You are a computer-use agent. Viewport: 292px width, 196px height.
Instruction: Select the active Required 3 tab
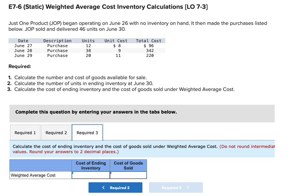coord(87,133)
